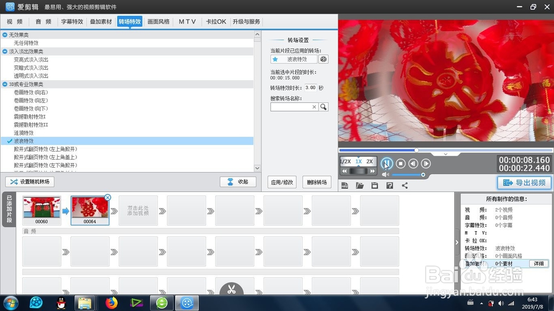The width and height of the screenshot is (554, 311).
Task: Select clip thumbnail 00060
Action: [42, 211]
